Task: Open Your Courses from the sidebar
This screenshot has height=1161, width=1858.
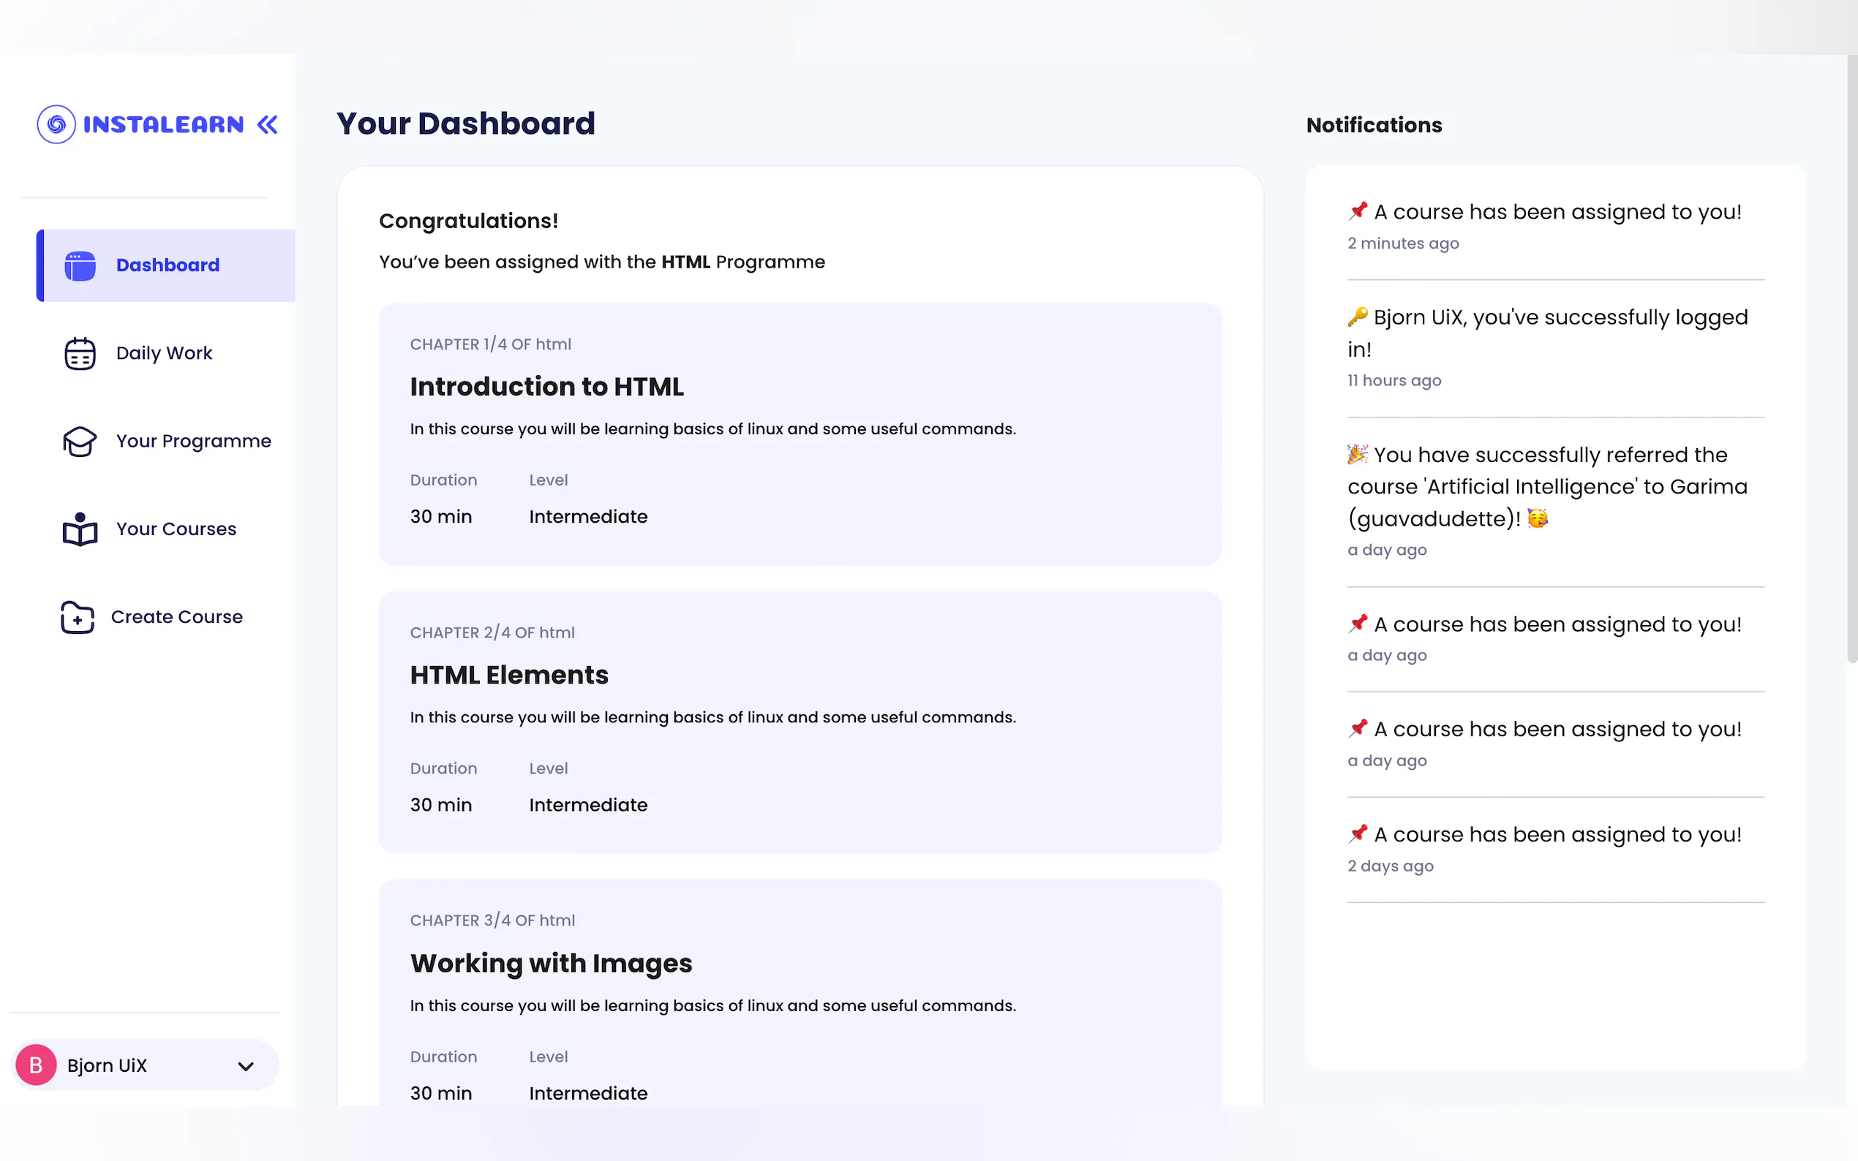Action: click(176, 529)
